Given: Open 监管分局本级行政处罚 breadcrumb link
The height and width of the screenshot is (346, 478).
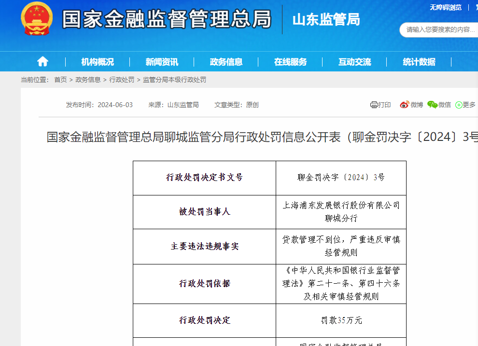Looking at the screenshot, I should pos(174,80).
